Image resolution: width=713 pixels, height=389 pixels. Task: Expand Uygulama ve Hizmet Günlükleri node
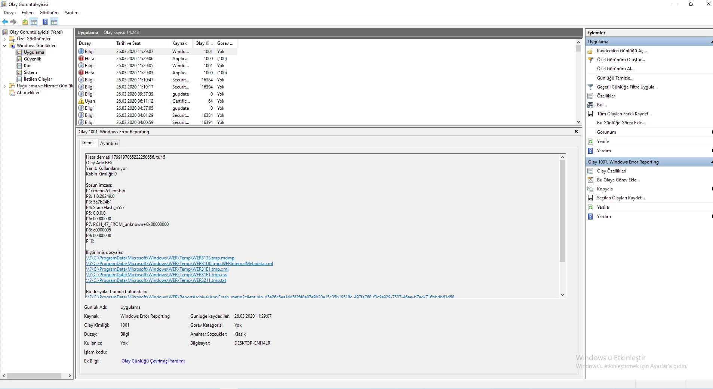(x=4, y=86)
